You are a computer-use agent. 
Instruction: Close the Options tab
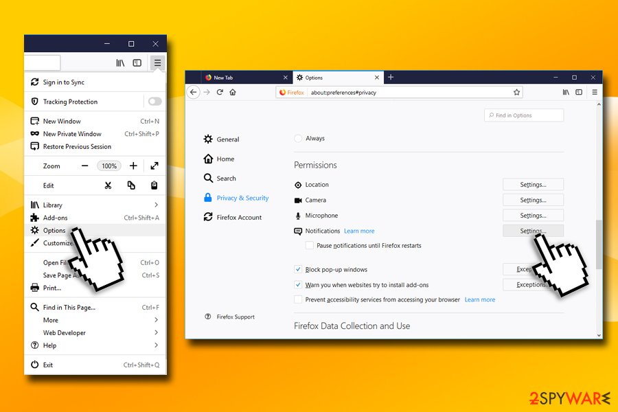coord(377,78)
